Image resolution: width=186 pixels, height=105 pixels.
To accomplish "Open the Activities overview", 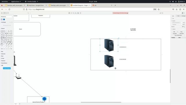I will [x=5, y=1].
